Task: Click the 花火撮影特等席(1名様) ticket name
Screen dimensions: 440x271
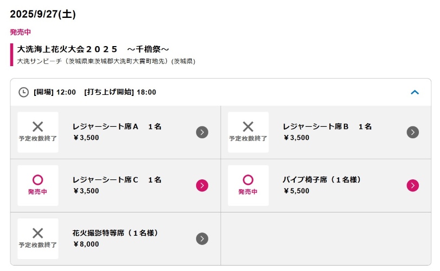Action: tap(115, 233)
